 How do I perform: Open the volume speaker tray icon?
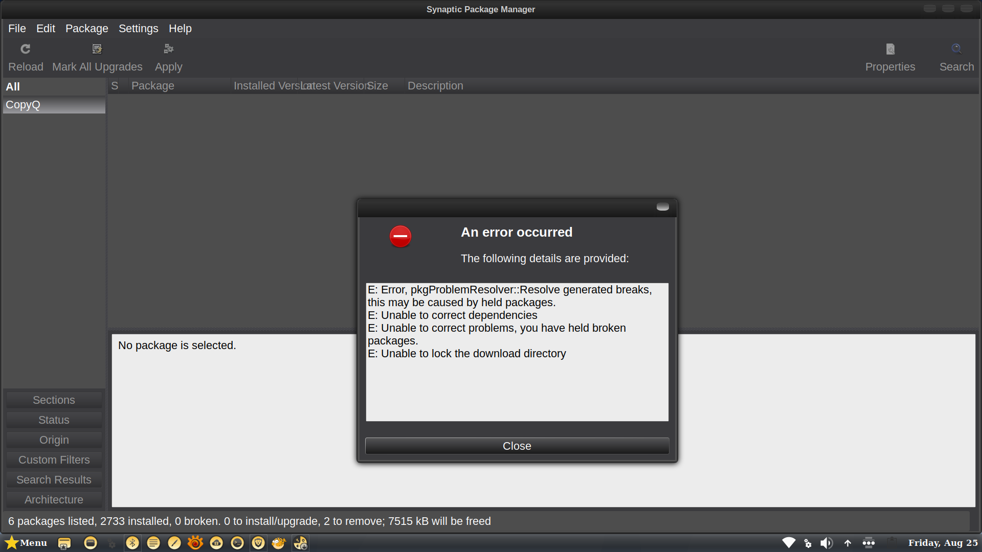point(827,543)
